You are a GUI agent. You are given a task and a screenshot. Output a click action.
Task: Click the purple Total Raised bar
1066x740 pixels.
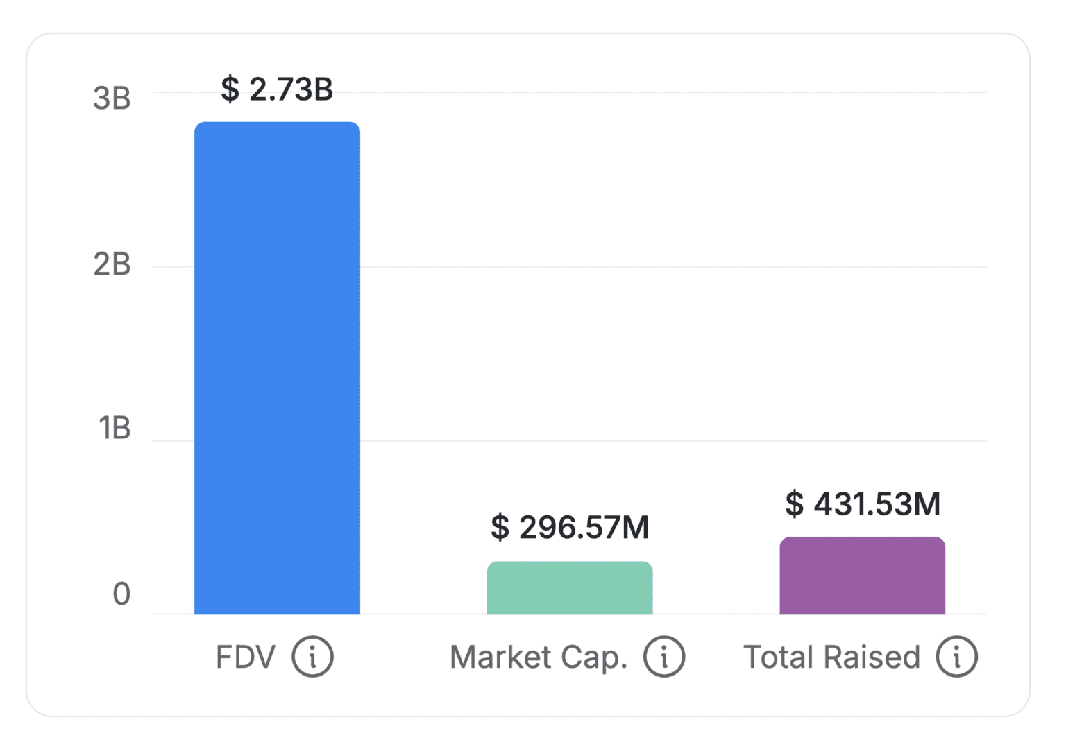pos(862,576)
